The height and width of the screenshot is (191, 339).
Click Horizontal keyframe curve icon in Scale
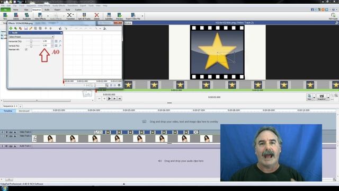coord(60,41)
